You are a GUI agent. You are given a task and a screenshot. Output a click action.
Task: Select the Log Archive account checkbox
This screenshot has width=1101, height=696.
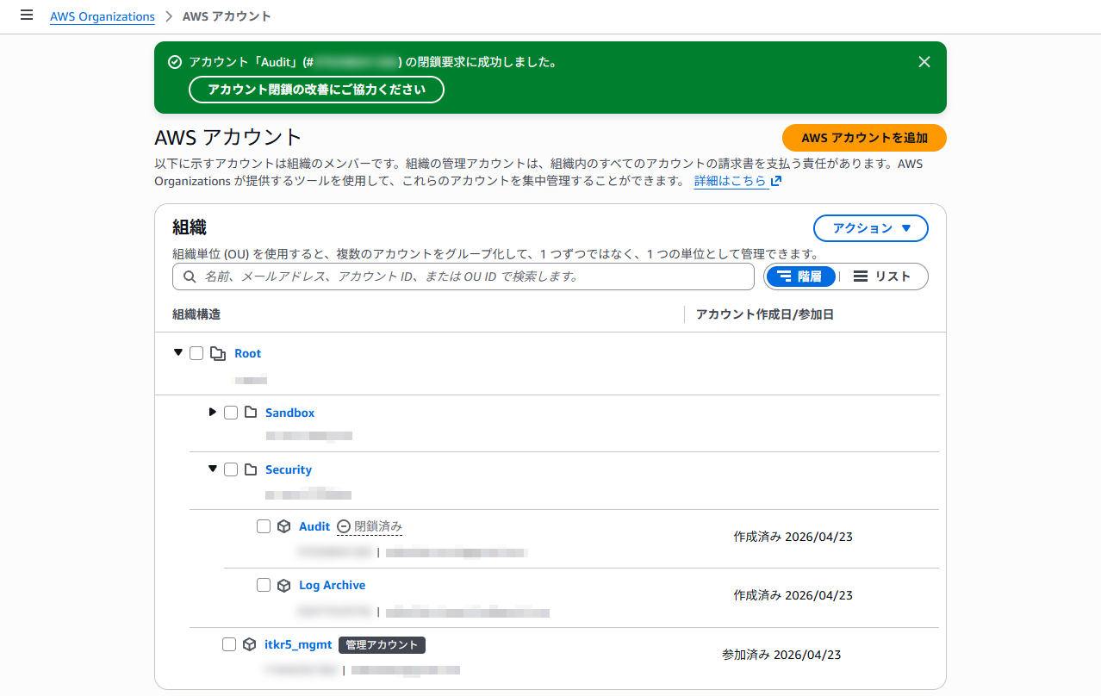[264, 585]
